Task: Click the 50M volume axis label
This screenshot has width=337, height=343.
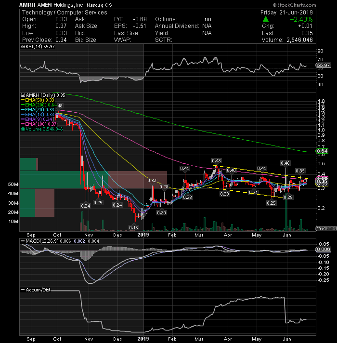Action: coord(13,185)
